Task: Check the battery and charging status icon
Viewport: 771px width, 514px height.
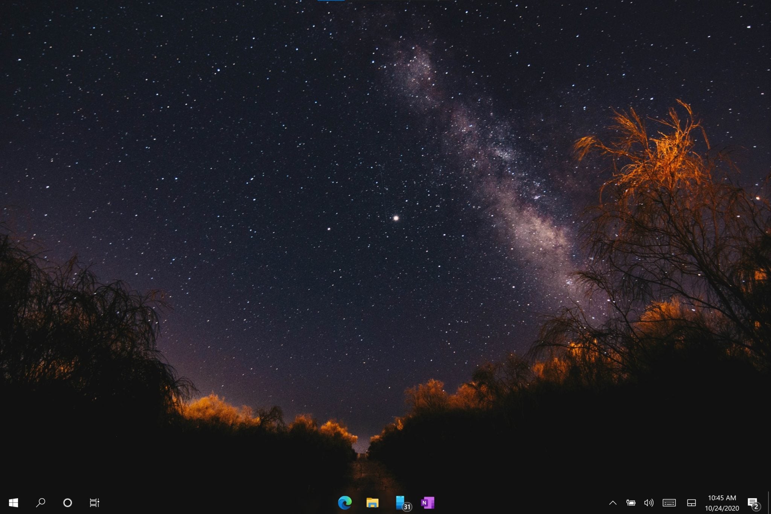Action: [632, 502]
